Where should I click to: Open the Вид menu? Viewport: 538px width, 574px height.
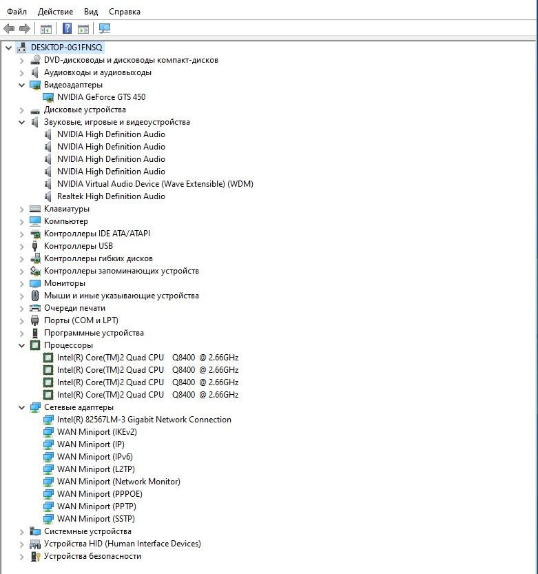click(91, 12)
